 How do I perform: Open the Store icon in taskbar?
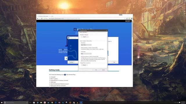pyautogui.click(x=34, y=103)
